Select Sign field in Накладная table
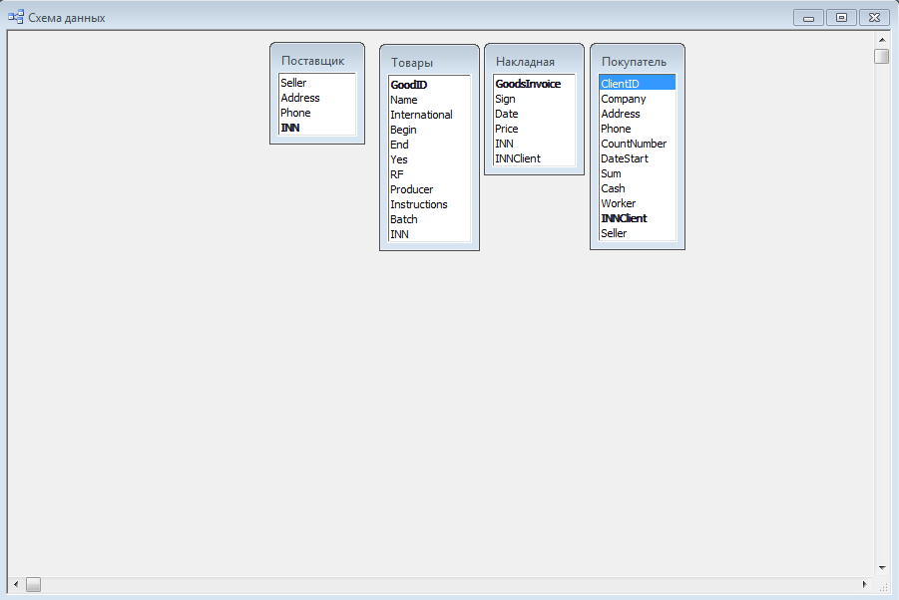Viewport: 899px width, 600px height. [535, 99]
